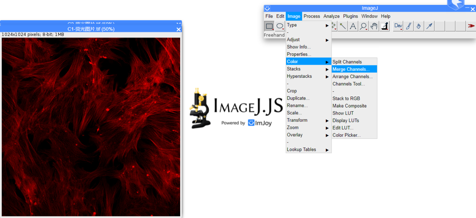
Task: Select the scrolling hand tool
Action: (x=374, y=26)
